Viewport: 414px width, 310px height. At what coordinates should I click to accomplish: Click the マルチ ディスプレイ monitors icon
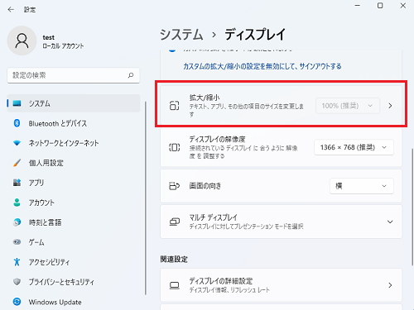[174, 222]
